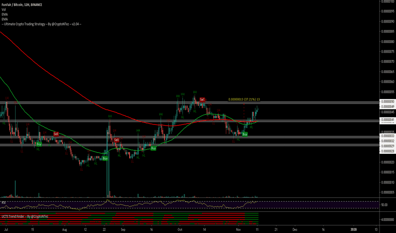Click the 0.00000085 price axis tick
The height and width of the screenshot is (233, 396).
pyautogui.click(x=388, y=31)
